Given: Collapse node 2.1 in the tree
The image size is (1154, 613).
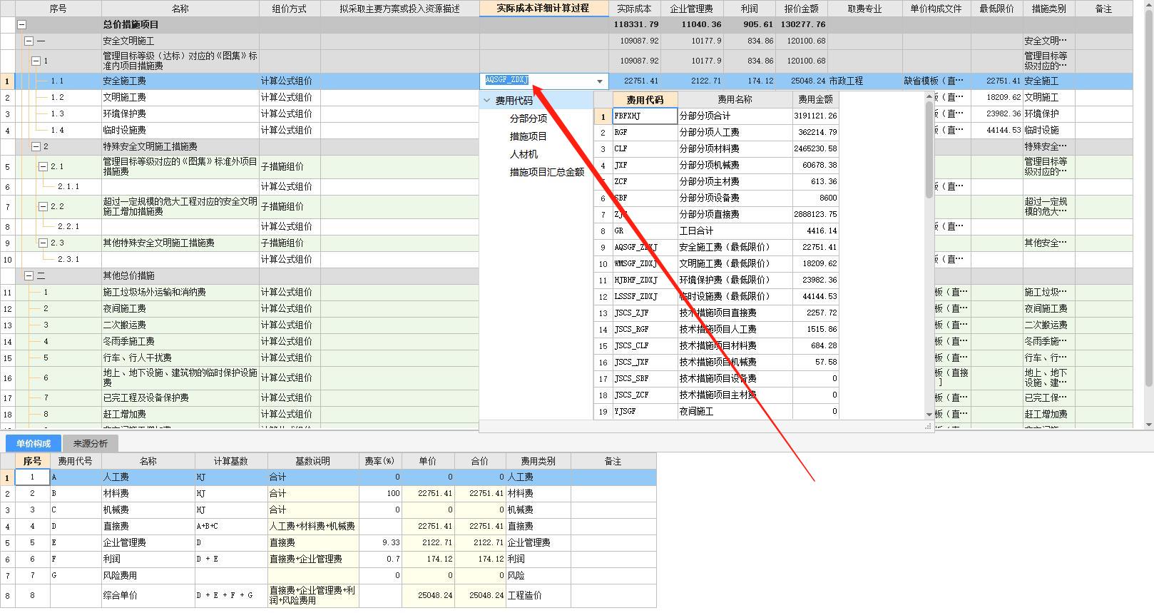Looking at the screenshot, I should [x=43, y=166].
